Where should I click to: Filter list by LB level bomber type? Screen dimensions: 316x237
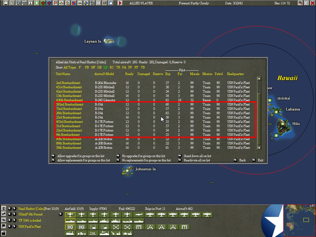[106, 68]
